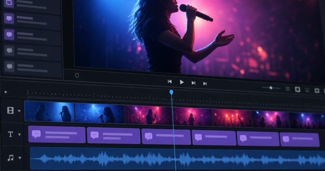Screen dimensions: 325x171
Task: Select the sixth video clip with purple stage lights
Action: coord(271,120)
